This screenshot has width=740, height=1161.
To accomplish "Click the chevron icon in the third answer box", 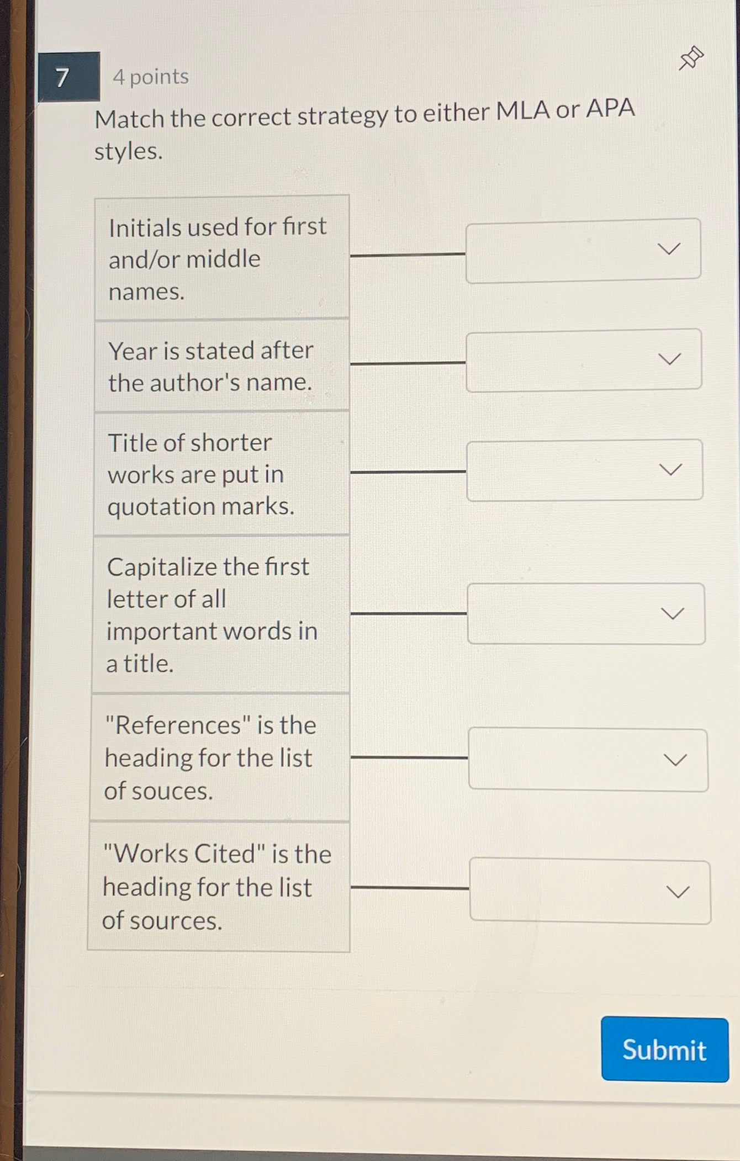I will pos(670,469).
